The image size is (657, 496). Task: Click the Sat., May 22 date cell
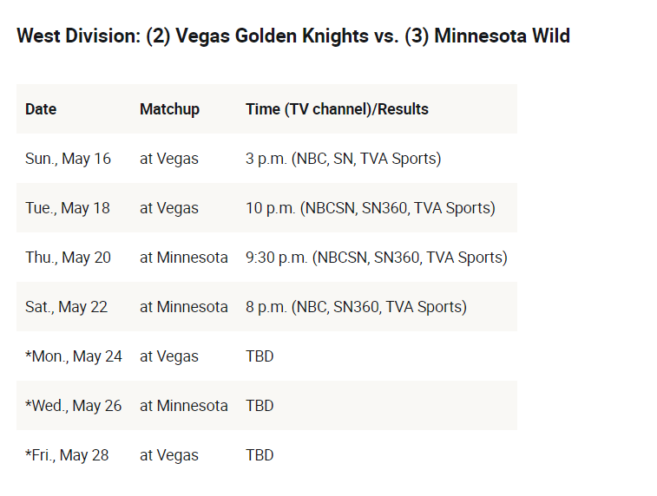tap(66, 307)
